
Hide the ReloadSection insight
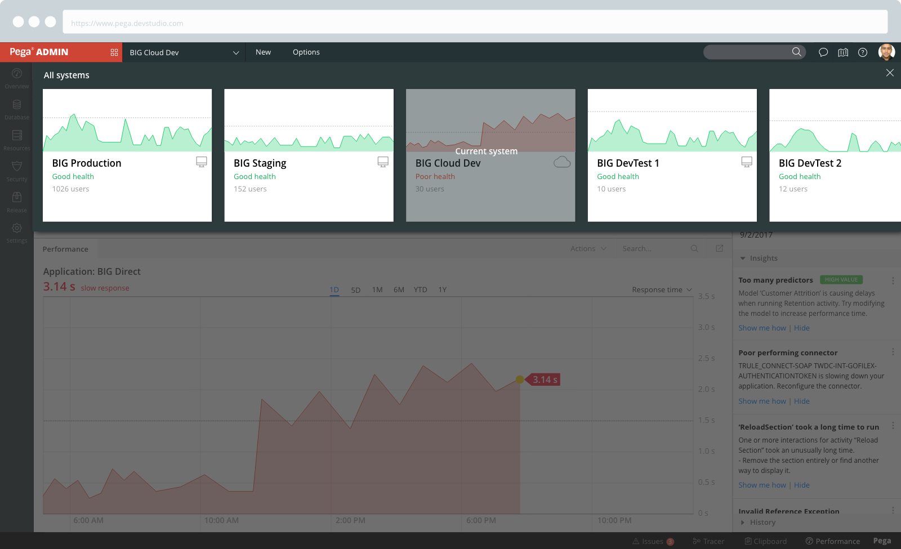[x=802, y=485]
